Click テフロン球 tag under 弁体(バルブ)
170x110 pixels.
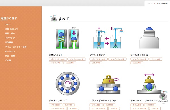pyautogui.click(x=56, y=63)
